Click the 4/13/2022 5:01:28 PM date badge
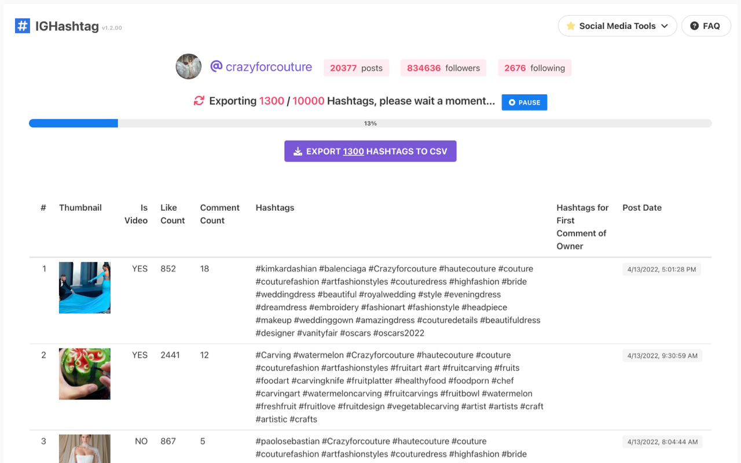The width and height of the screenshot is (741, 463). [662, 269]
